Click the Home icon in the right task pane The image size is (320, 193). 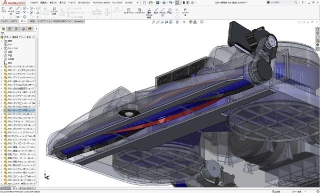[x=317, y=29]
